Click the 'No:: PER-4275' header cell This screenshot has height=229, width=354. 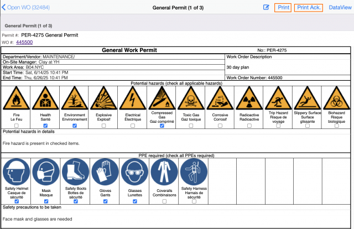272,50
